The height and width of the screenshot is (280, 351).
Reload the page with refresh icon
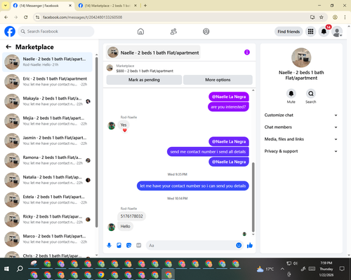26,17
